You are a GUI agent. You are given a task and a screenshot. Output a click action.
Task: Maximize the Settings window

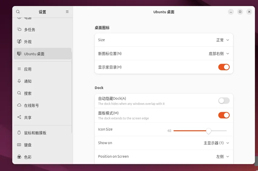(x=240, y=12)
